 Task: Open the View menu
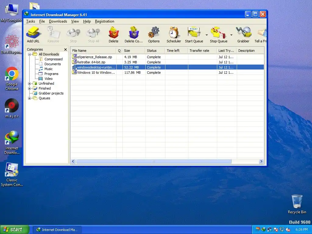[x=75, y=21]
